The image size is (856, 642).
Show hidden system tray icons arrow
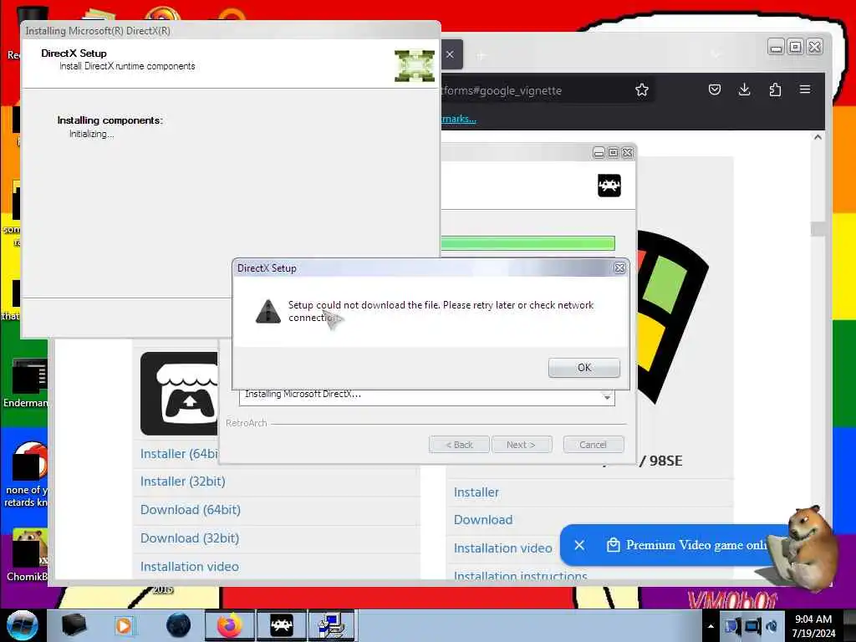711,626
